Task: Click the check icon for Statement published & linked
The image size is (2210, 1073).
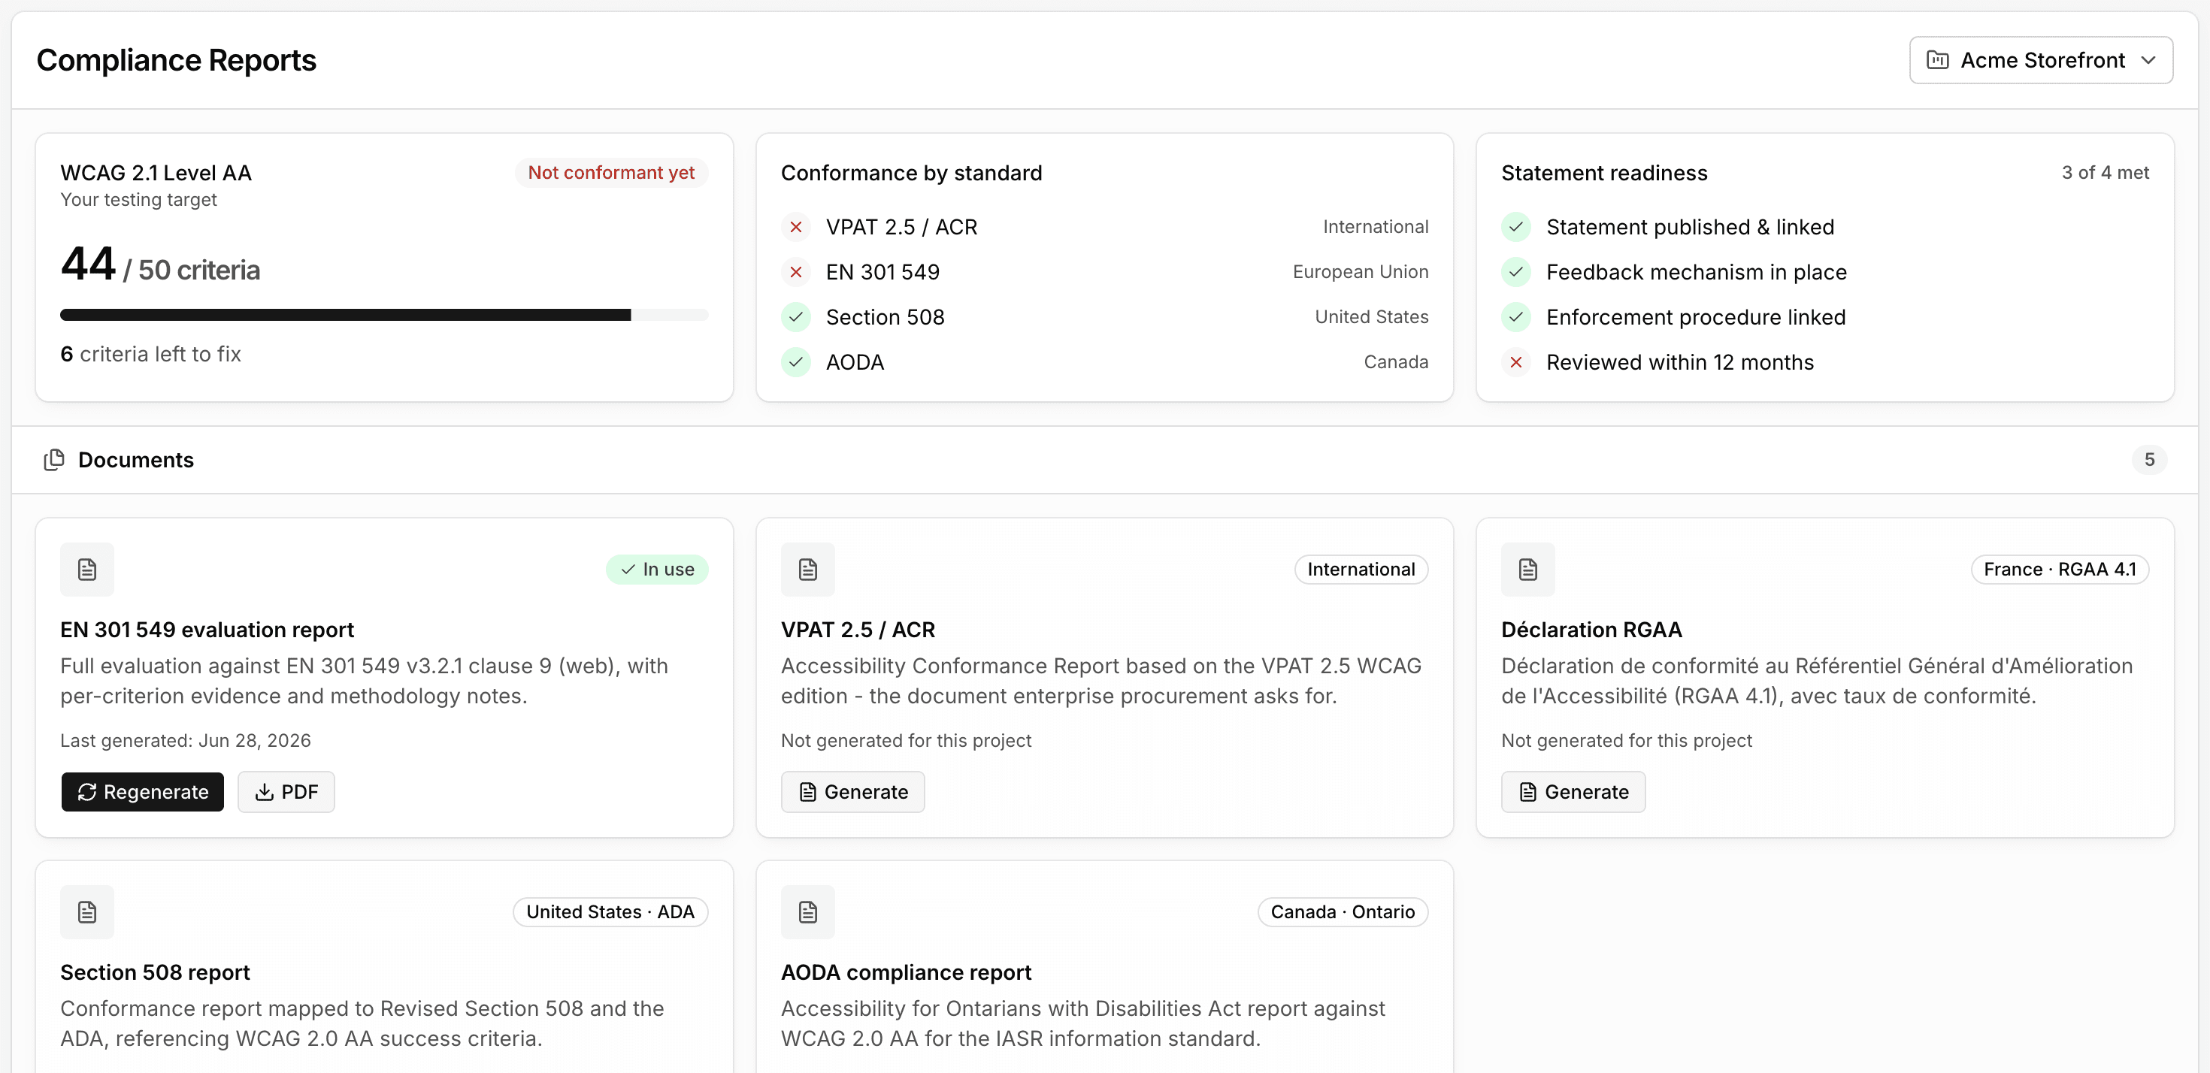Action: (1516, 227)
